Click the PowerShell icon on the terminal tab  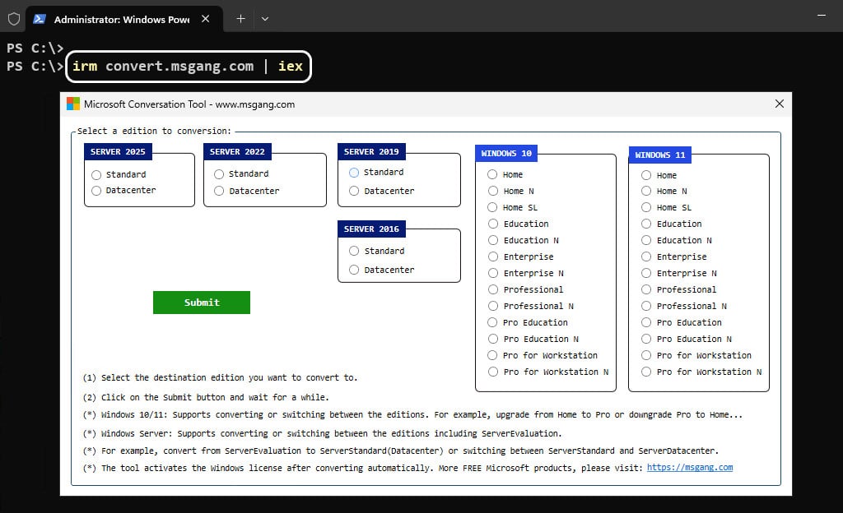(x=40, y=19)
